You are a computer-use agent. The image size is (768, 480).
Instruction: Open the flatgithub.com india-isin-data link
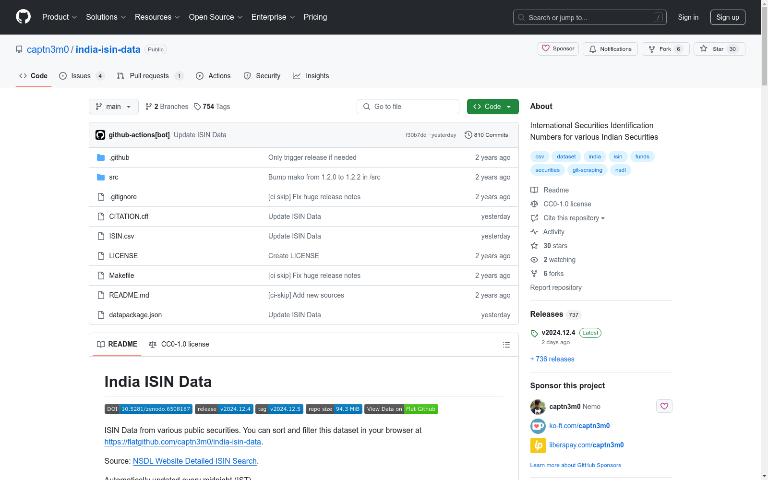tap(183, 442)
